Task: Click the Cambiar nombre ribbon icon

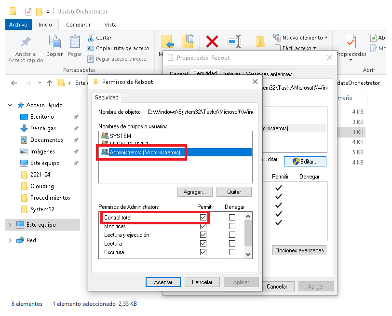Action: tap(234, 41)
